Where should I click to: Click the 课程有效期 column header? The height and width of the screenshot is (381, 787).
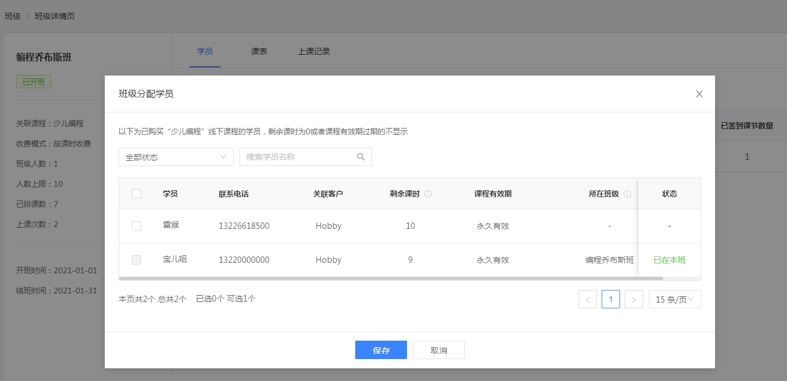click(x=493, y=194)
